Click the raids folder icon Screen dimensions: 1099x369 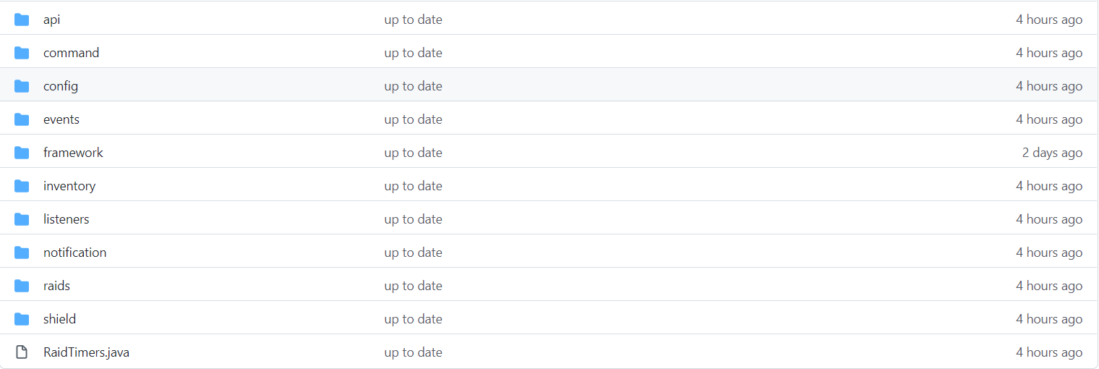[22, 286]
